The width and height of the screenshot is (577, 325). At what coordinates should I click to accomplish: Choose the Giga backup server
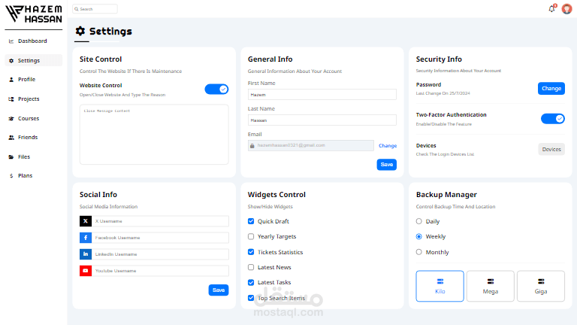coord(541,287)
